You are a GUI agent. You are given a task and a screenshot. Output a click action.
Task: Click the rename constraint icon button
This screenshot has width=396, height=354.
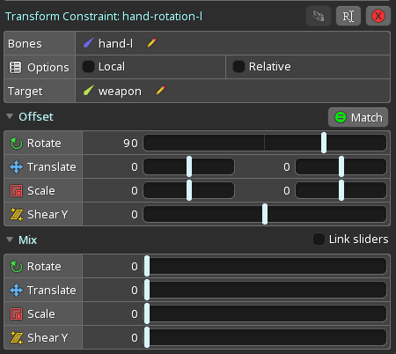(x=348, y=16)
